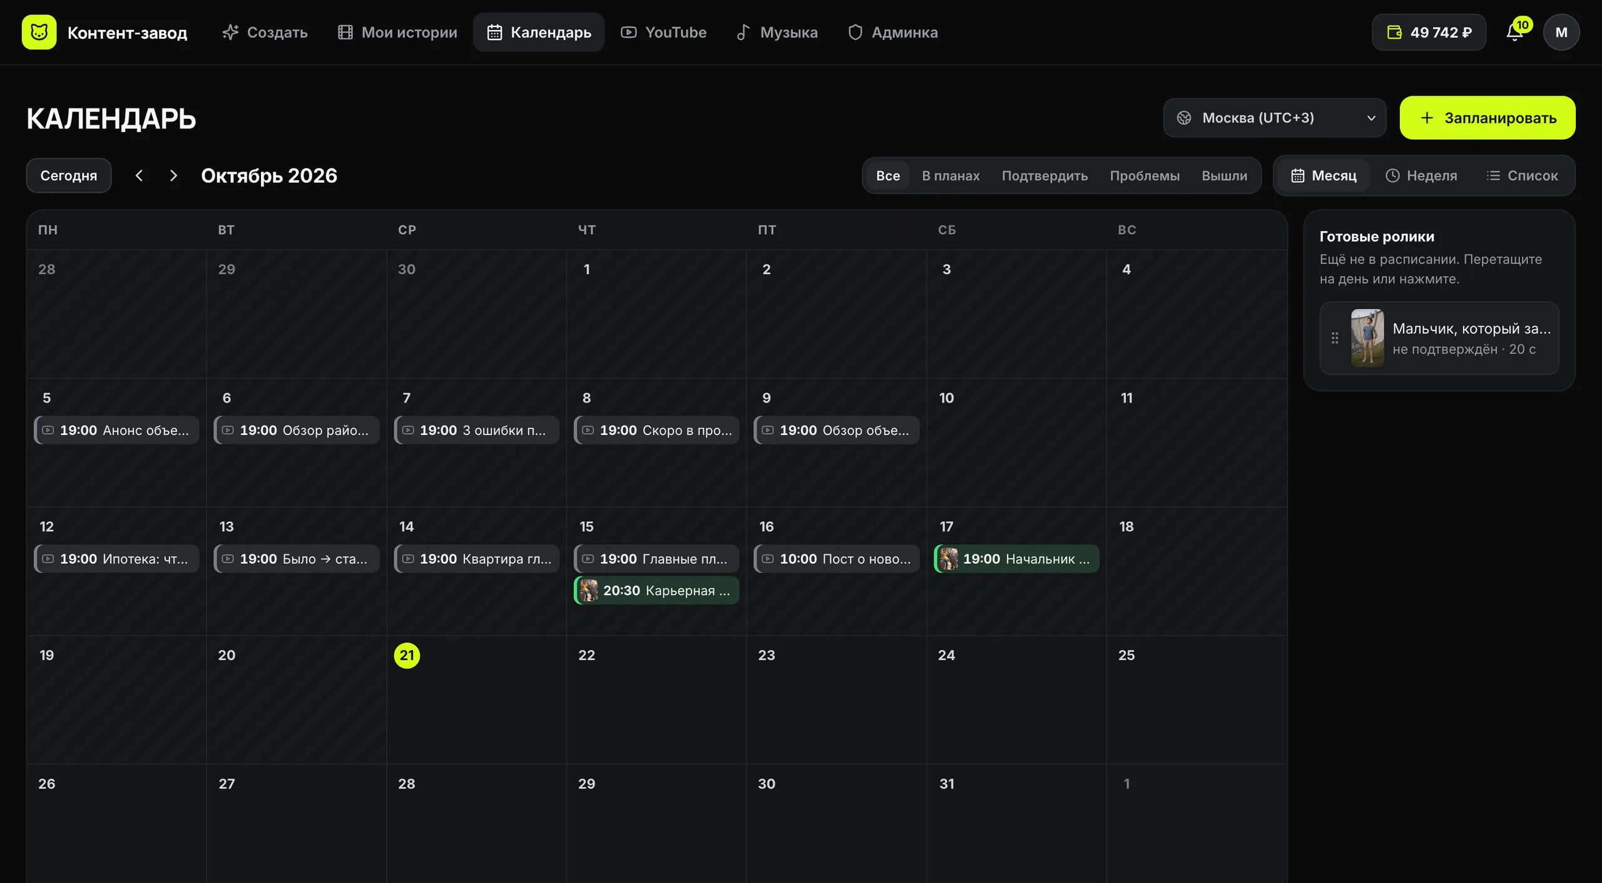Open the 19:00 Было → ста... event
1602x883 pixels.
point(297,559)
